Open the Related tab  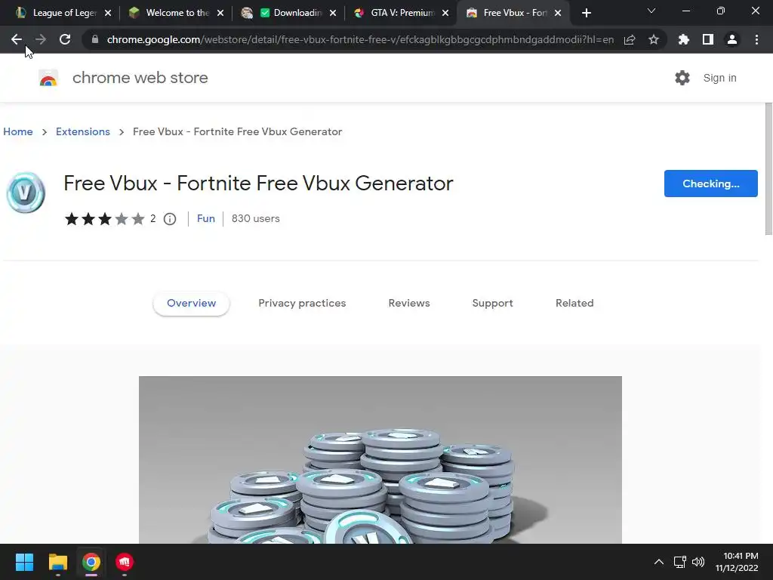(x=574, y=304)
